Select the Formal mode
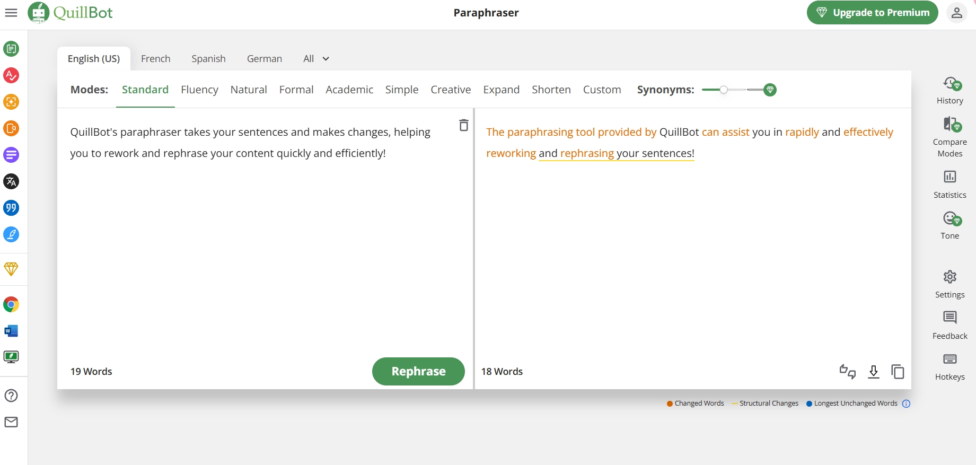The width and height of the screenshot is (976, 465). coord(296,90)
